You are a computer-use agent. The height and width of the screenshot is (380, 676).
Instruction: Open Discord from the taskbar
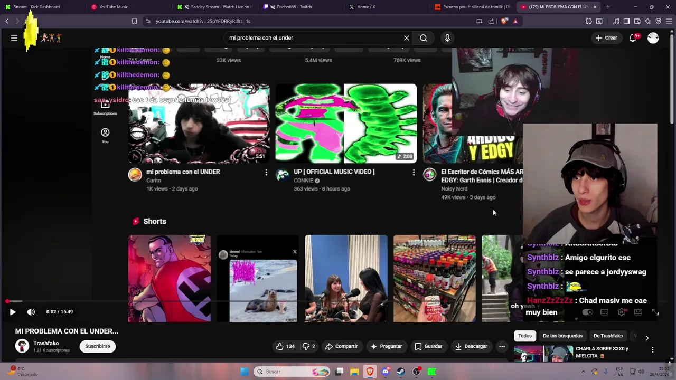pos(386,372)
